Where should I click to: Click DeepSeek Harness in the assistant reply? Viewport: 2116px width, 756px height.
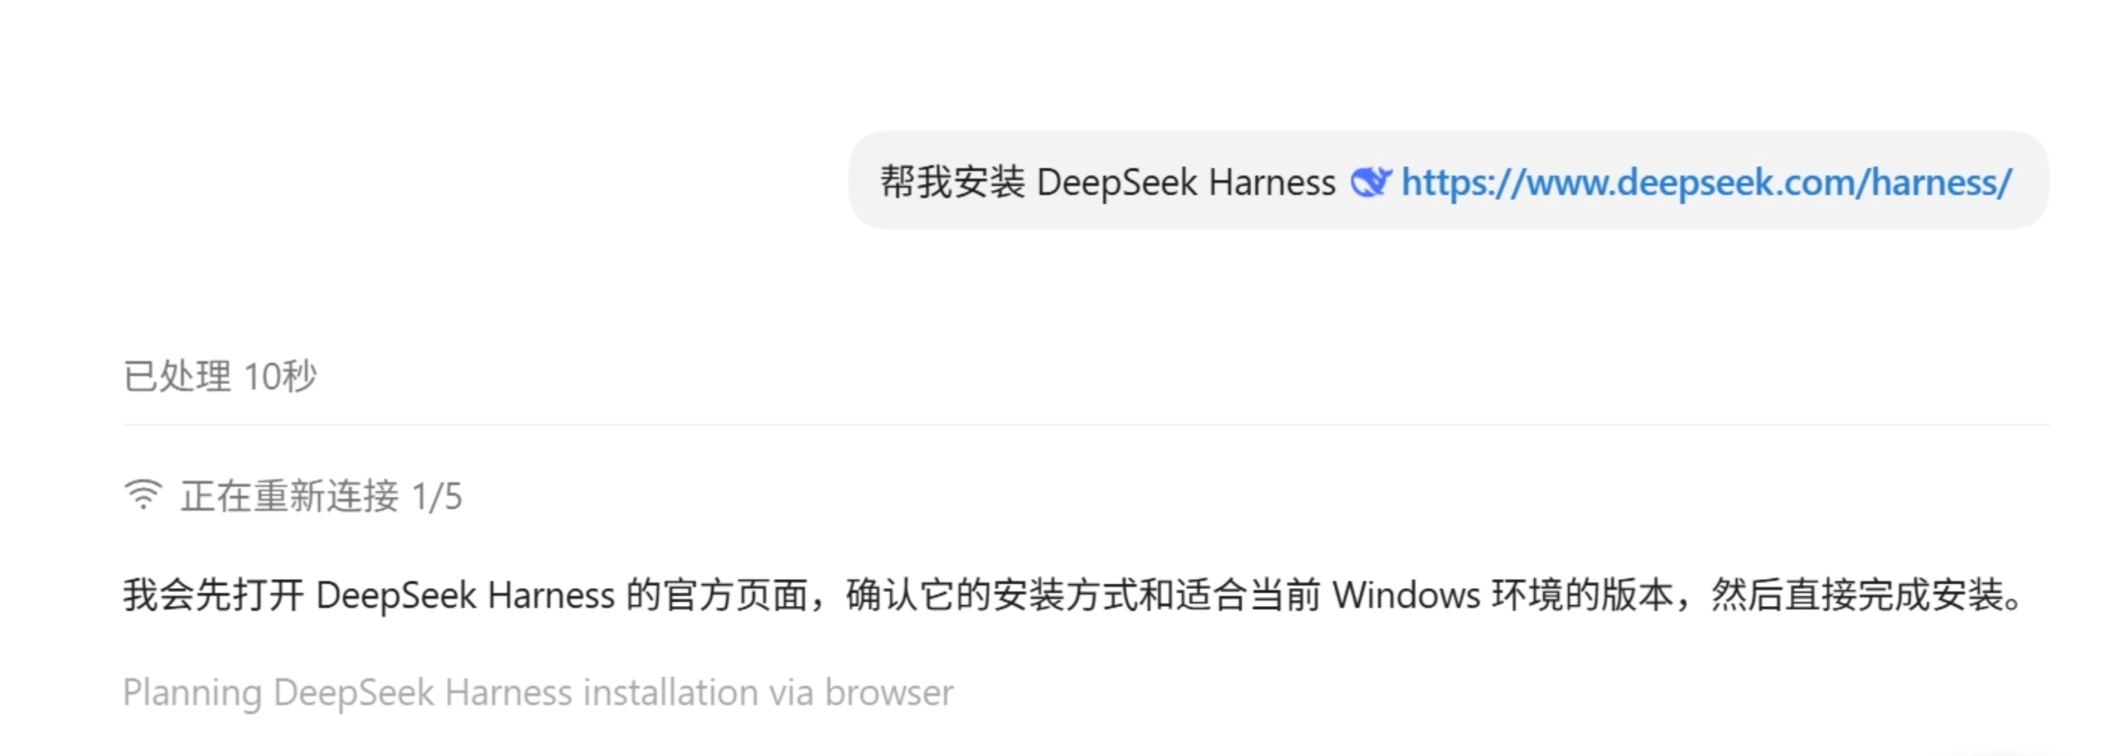tap(465, 595)
